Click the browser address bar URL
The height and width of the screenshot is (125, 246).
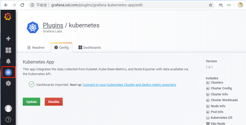(97, 5)
